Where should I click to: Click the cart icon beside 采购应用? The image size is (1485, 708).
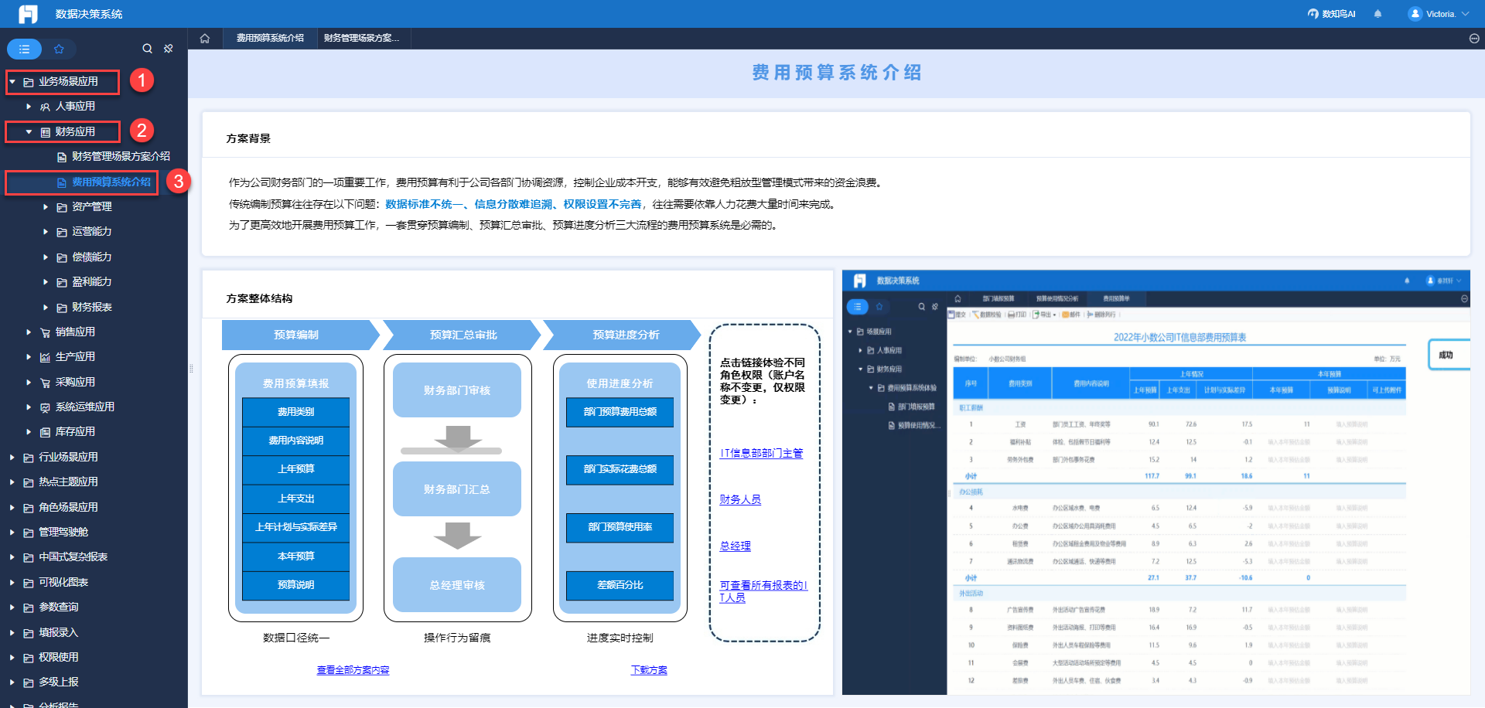point(45,383)
